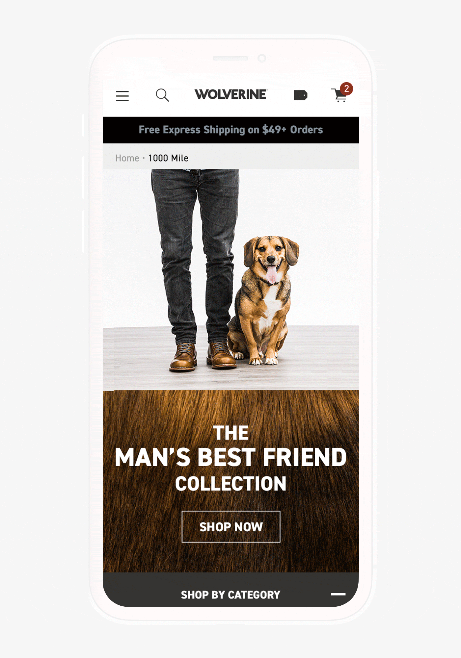Go to homepage via Wolverine logo

point(231,94)
